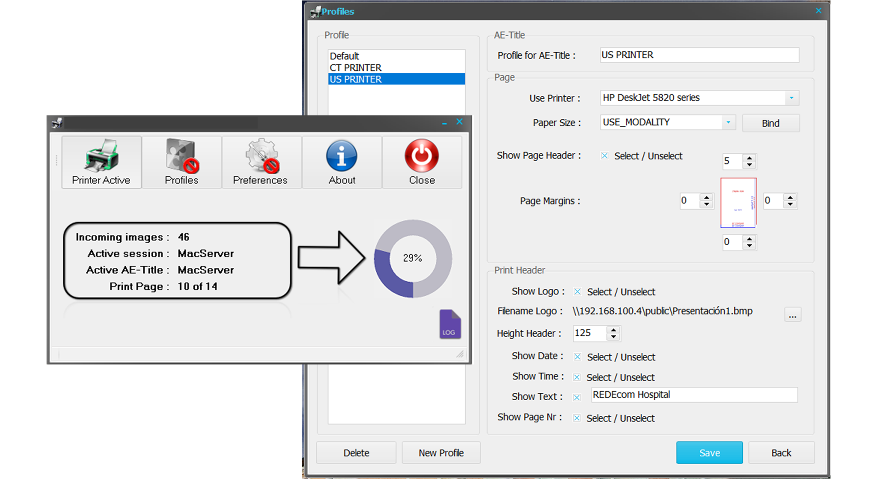The image size is (871, 479).
Task: Click the Profile for AE-Title field
Action: click(x=699, y=55)
